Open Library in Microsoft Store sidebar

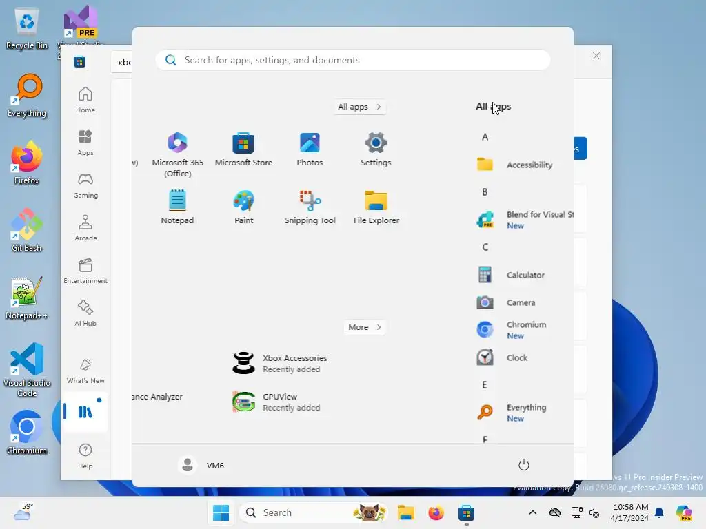pyautogui.click(x=85, y=412)
